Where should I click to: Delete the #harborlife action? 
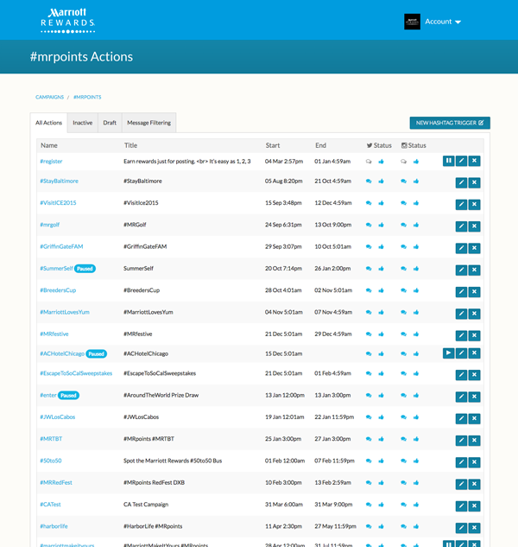pyautogui.click(x=474, y=527)
